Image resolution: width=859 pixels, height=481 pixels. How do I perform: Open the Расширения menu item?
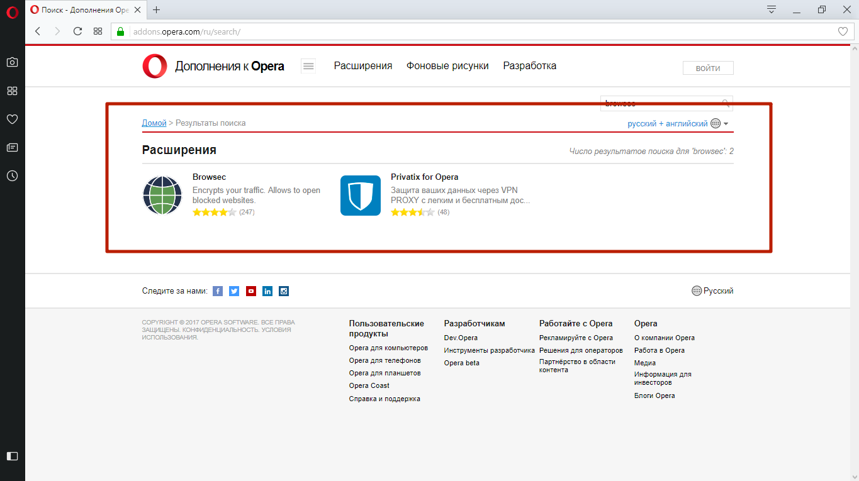tap(363, 66)
